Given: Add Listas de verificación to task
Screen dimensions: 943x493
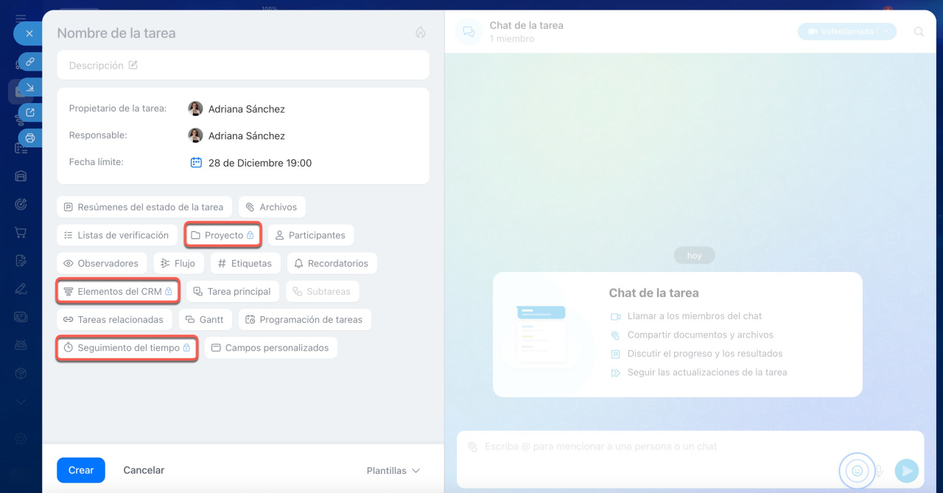Looking at the screenshot, I should tap(116, 235).
